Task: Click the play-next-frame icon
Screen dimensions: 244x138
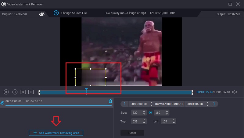Action: tap(23, 92)
